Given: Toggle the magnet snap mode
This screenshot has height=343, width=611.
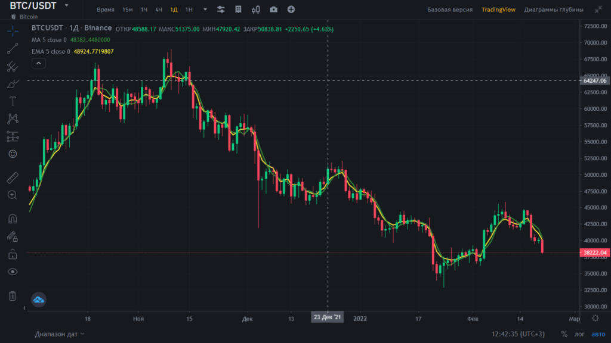Looking at the screenshot, I should [x=13, y=219].
